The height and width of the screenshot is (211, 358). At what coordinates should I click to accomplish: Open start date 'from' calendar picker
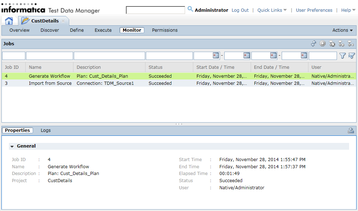(216, 56)
